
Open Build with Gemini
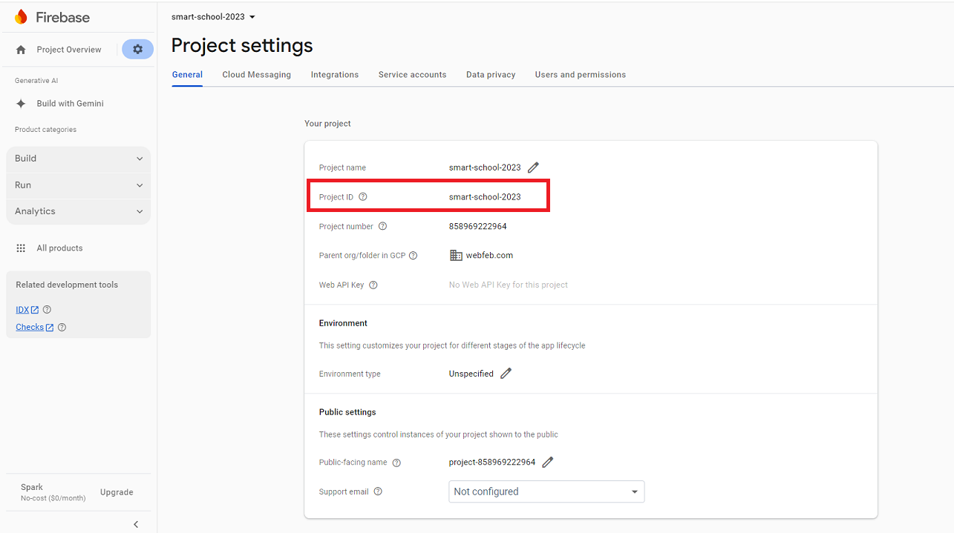pos(70,104)
